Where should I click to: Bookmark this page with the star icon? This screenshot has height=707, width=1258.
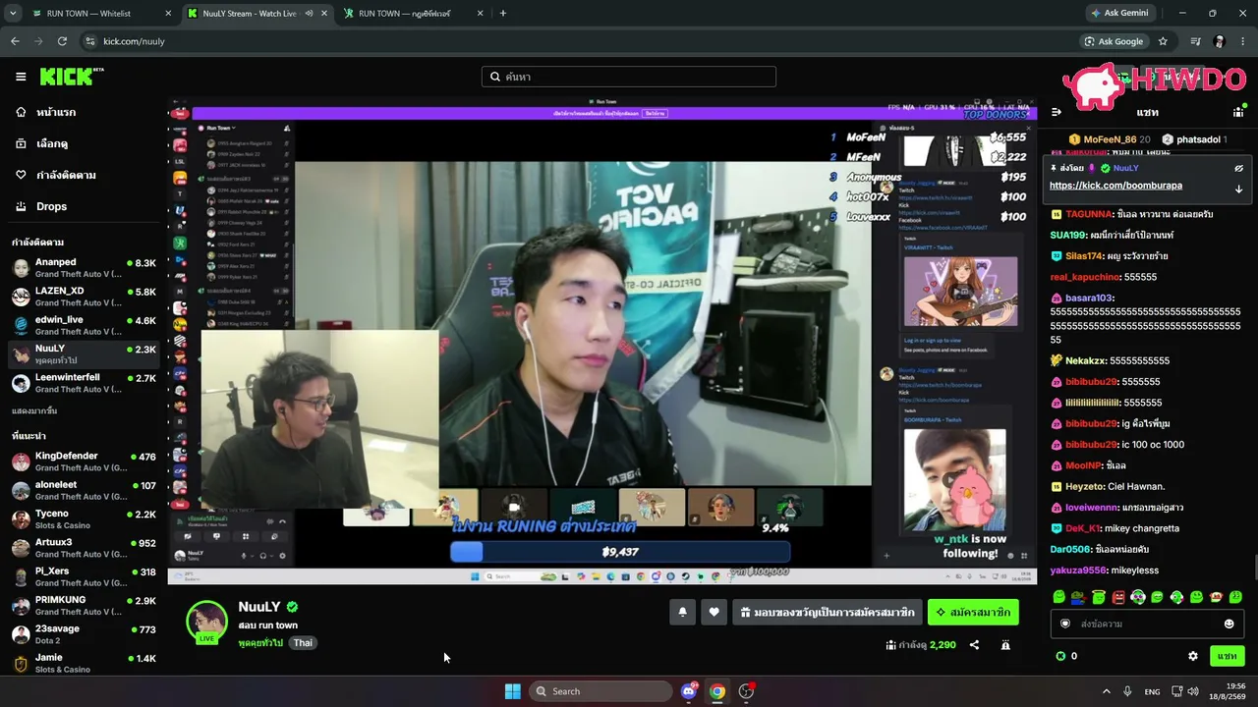[x=1163, y=41]
